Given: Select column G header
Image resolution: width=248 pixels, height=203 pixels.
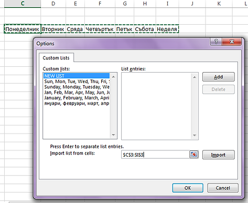Looking at the screenshot, I should point(125,4).
